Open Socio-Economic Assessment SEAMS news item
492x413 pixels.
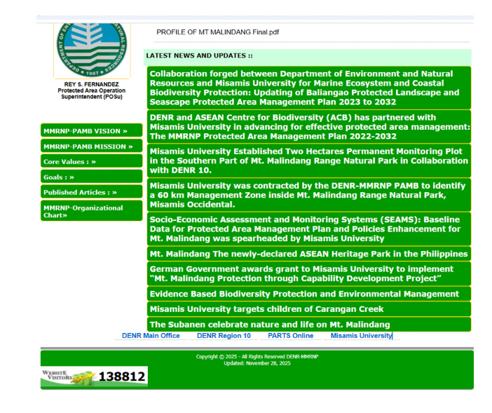309,229
